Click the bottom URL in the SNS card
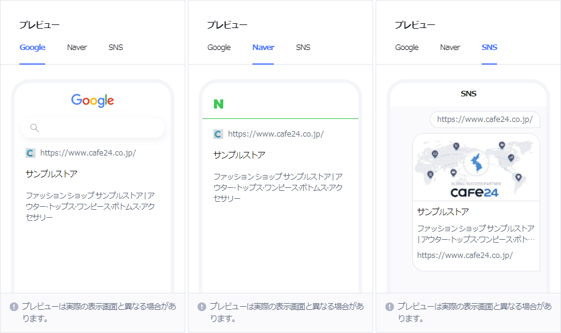 [x=465, y=256]
